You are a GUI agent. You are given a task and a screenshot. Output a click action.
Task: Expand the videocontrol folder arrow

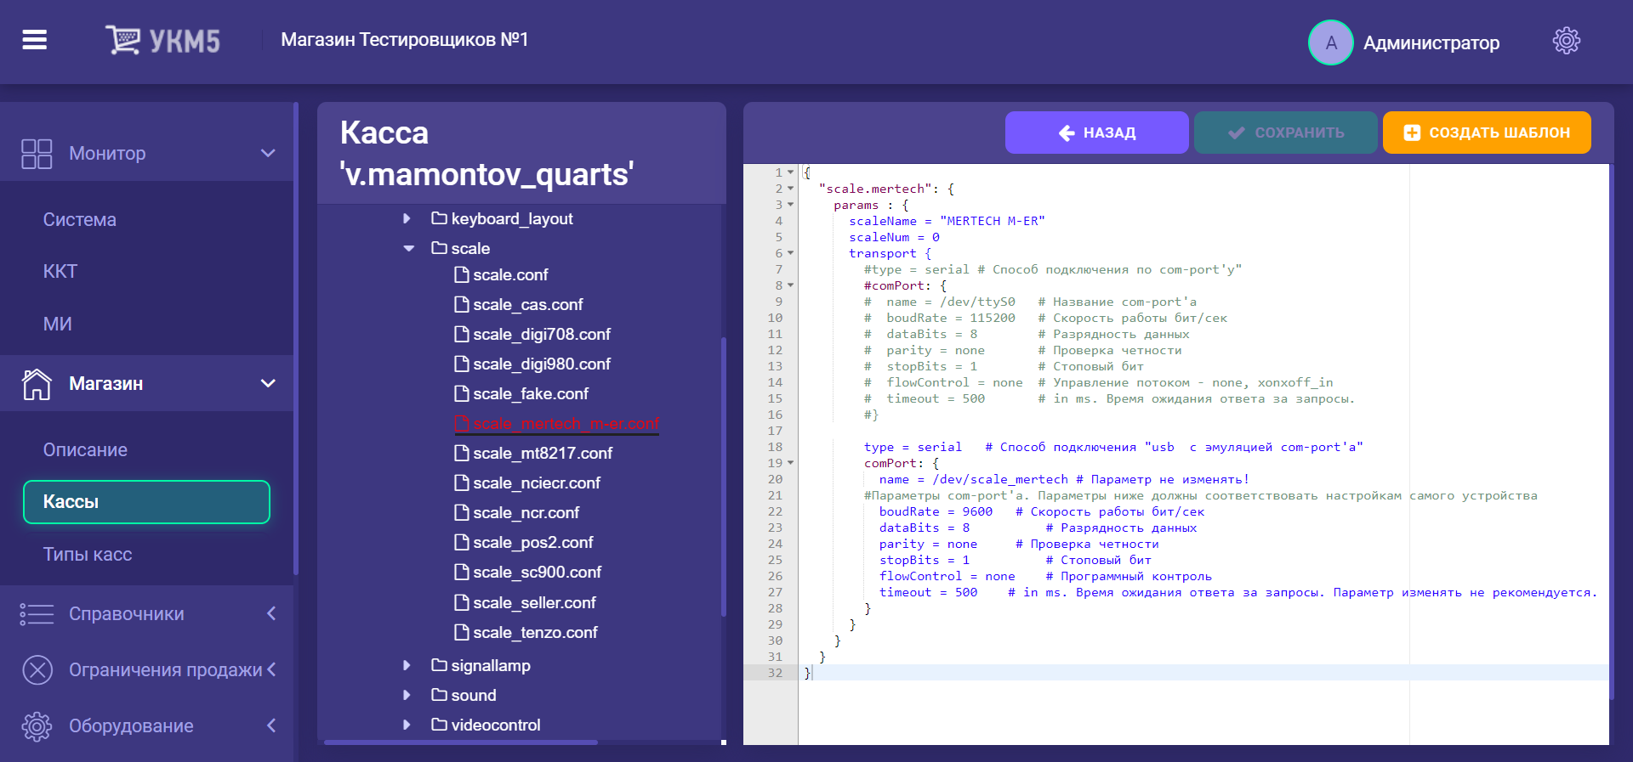click(x=407, y=725)
